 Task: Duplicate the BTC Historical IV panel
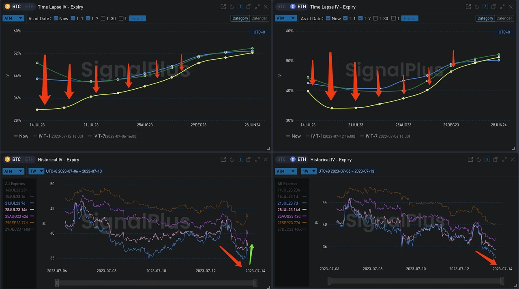coord(249,160)
